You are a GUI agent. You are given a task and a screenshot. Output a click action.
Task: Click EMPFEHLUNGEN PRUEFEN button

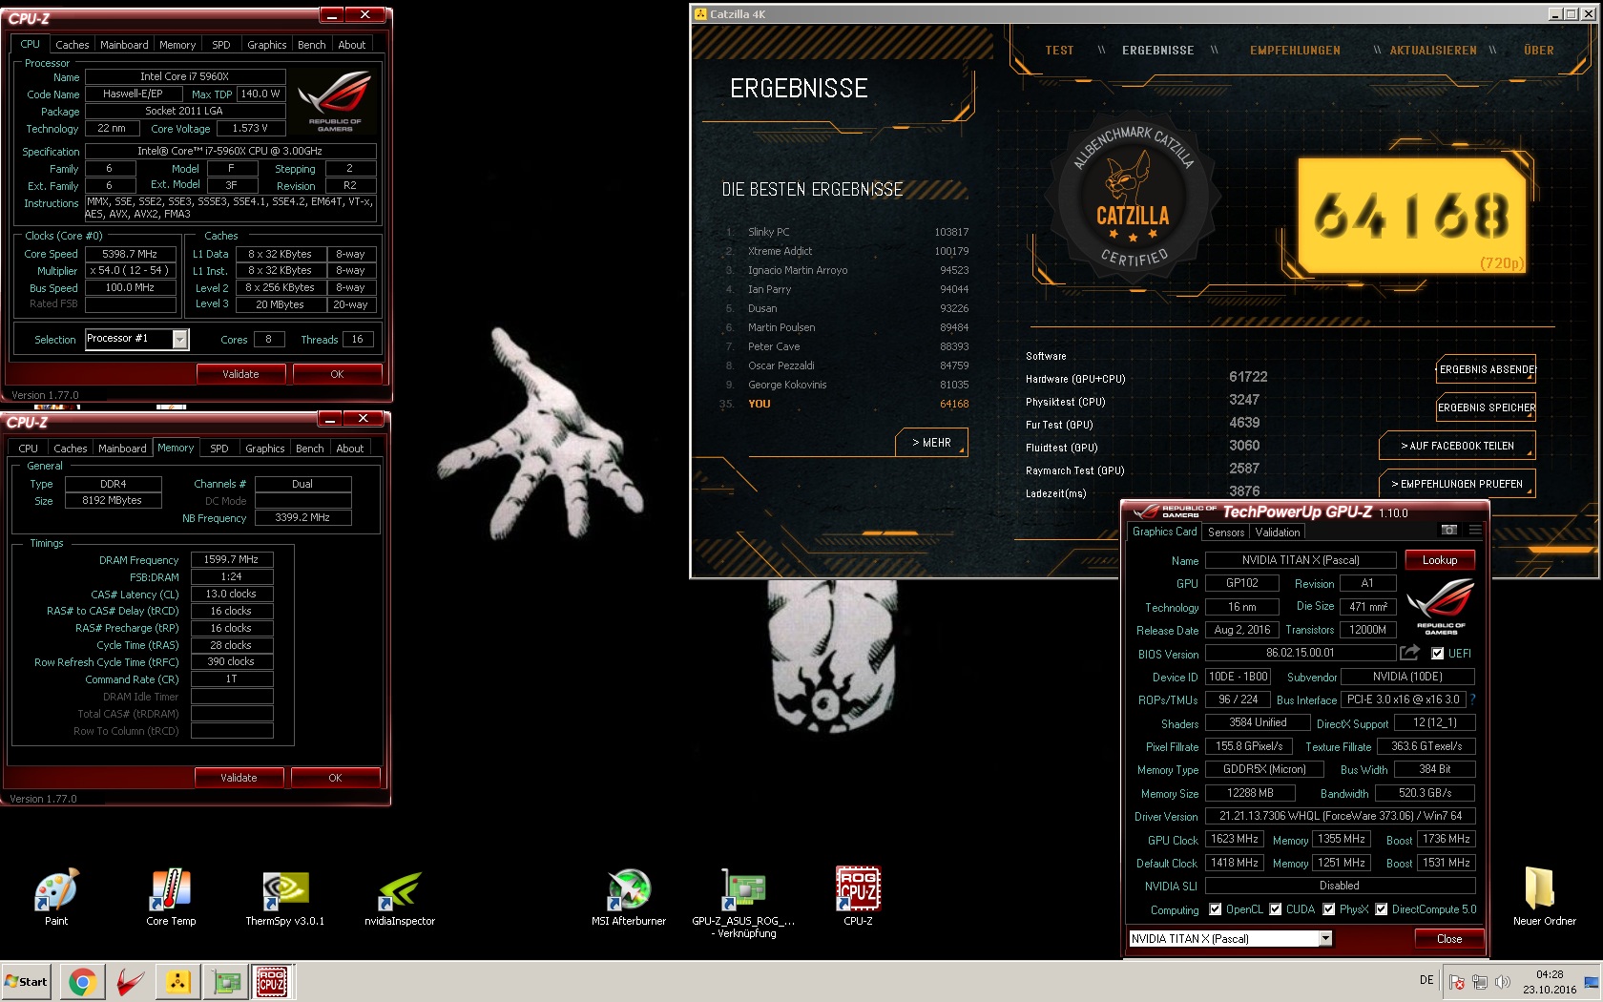[1457, 484]
